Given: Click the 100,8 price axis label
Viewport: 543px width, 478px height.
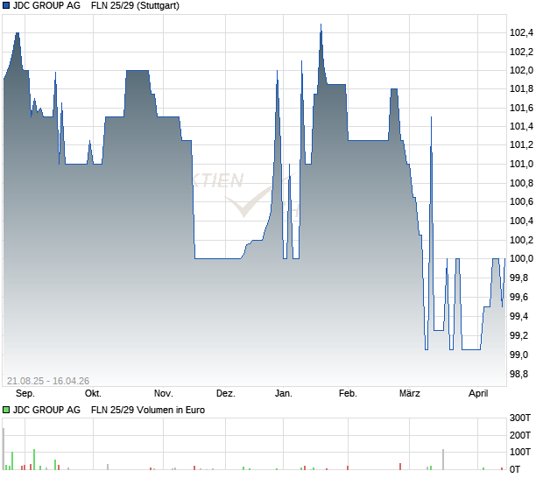Looking at the screenshot, I should (x=521, y=183).
